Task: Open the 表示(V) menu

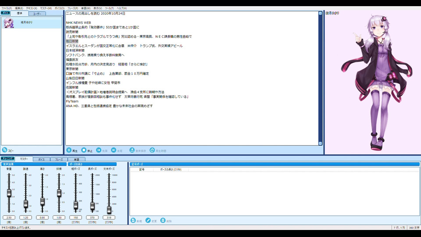Action: (98, 8)
